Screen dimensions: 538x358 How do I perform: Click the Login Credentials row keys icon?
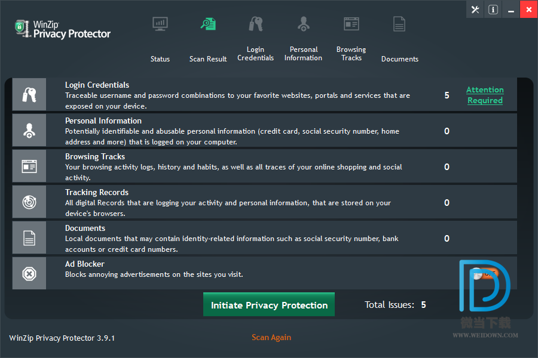point(29,94)
